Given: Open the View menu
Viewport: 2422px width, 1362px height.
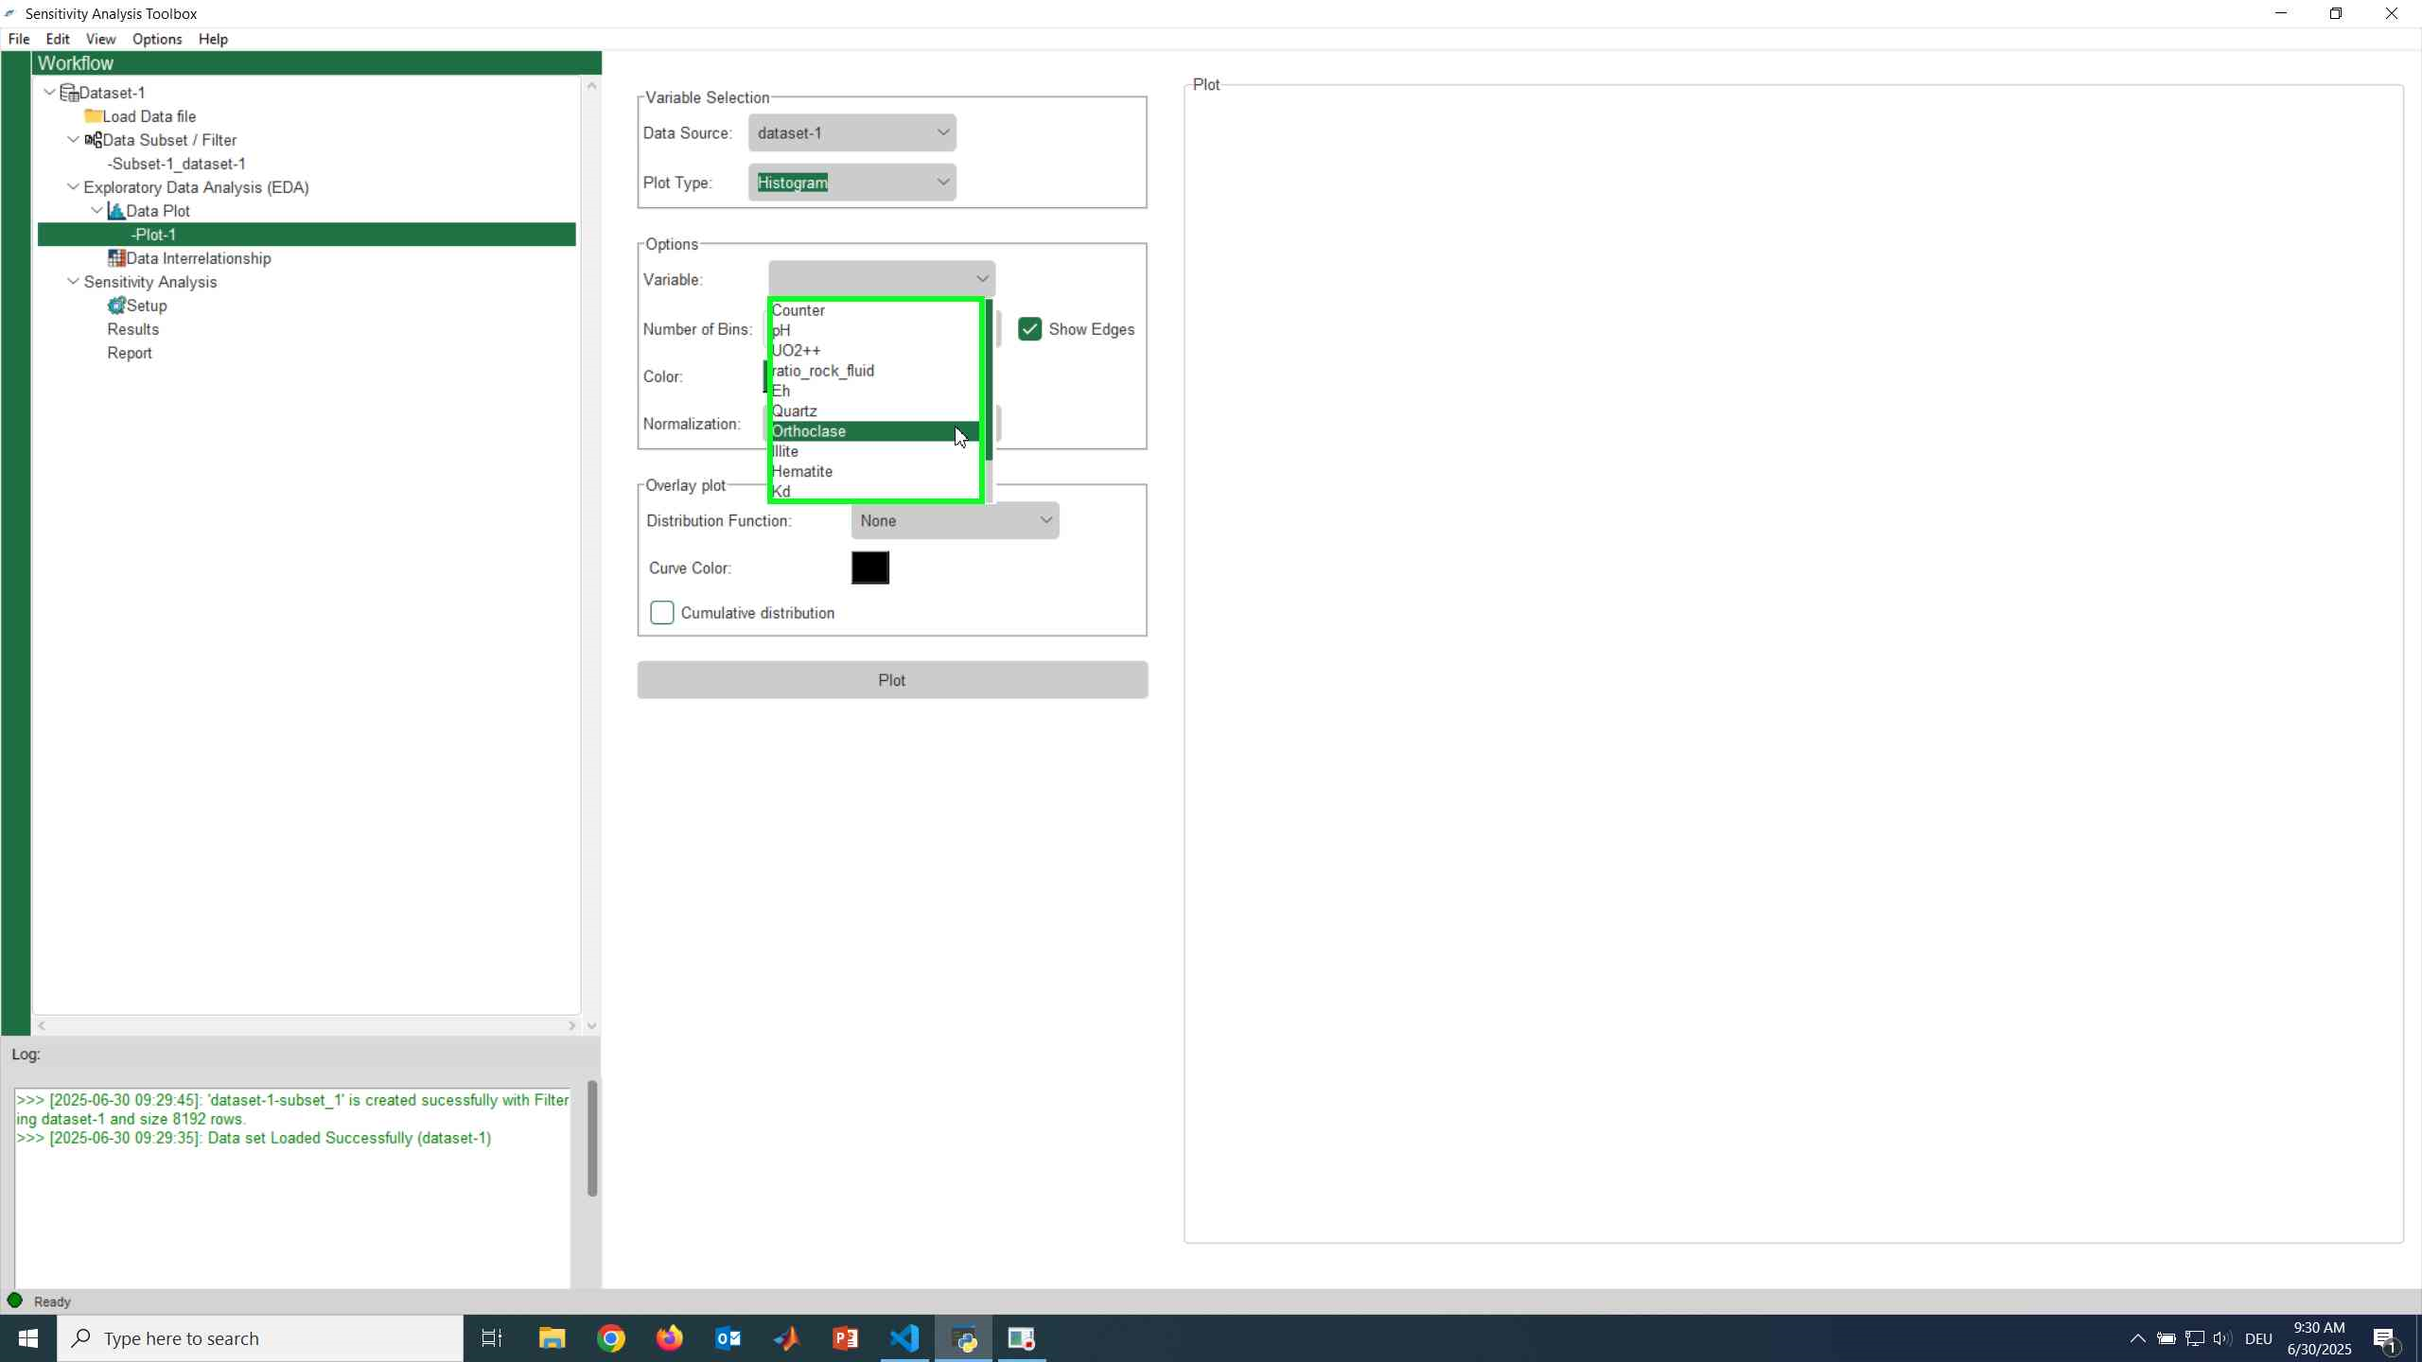Looking at the screenshot, I should 100,39.
